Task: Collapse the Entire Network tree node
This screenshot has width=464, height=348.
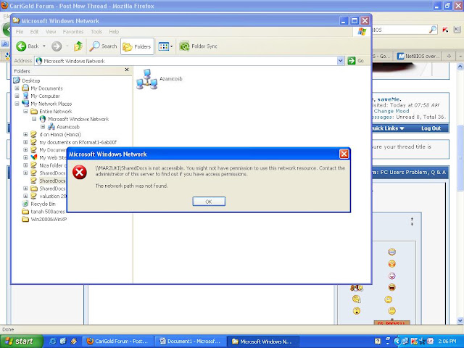Action: click(x=25, y=111)
